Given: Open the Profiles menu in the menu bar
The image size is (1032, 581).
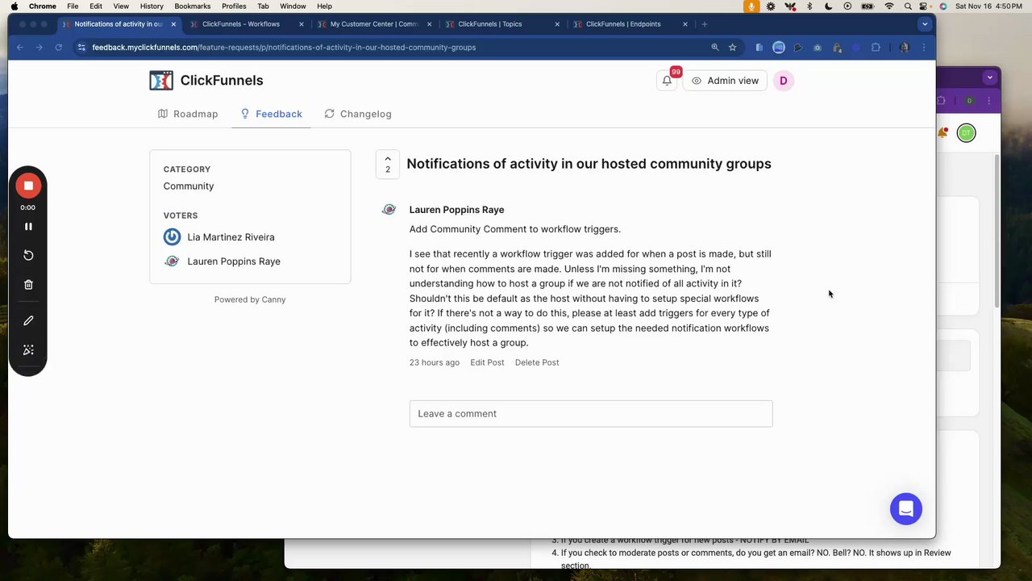Looking at the screenshot, I should (x=234, y=6).
